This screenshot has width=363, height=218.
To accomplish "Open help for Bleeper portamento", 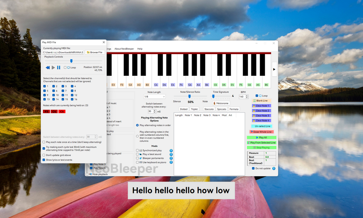I will click(171, 159).
